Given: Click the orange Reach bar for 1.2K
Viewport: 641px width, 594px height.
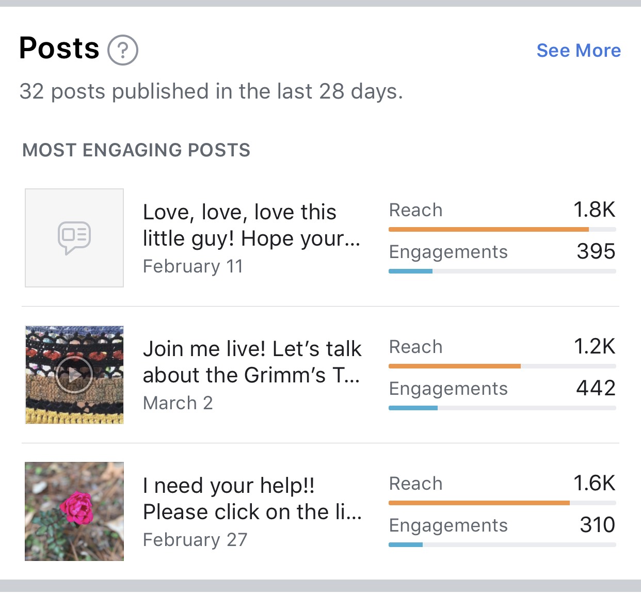Looking at the screenshot, I should click(455, 366).
